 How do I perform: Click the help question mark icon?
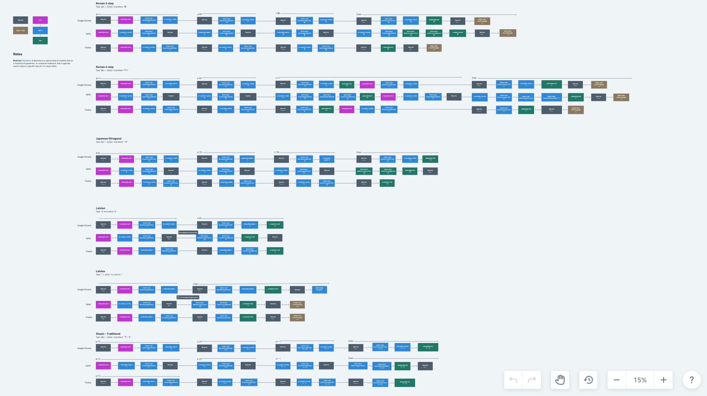pos(691,380)
